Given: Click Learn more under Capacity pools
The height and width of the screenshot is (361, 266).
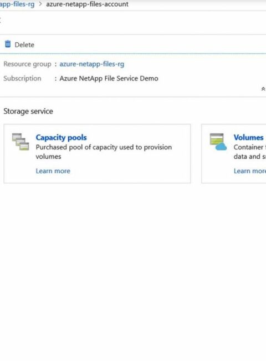Looking at the screenshot, I should click(53, 171).
